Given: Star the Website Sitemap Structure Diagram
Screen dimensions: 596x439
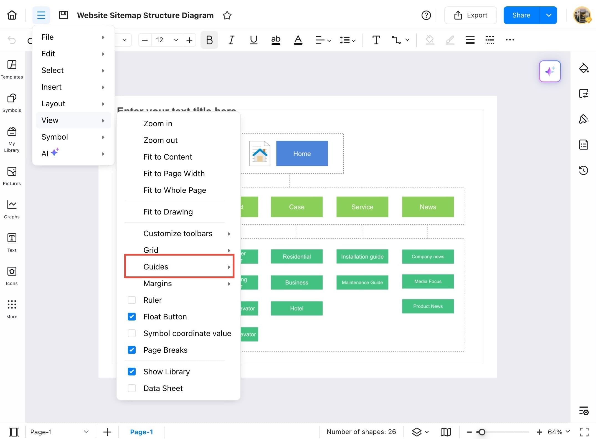Looking at the screenshot, I should tap(227, 16).
